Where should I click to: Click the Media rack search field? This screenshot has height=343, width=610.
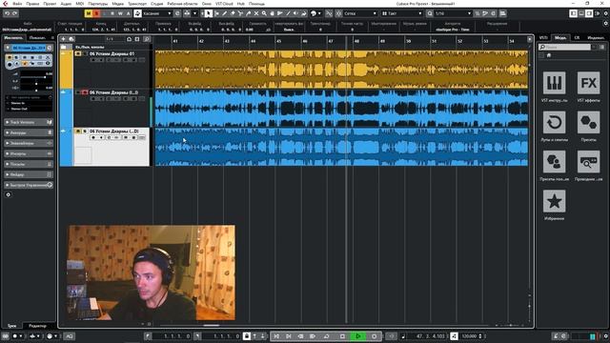pos(564,47)
